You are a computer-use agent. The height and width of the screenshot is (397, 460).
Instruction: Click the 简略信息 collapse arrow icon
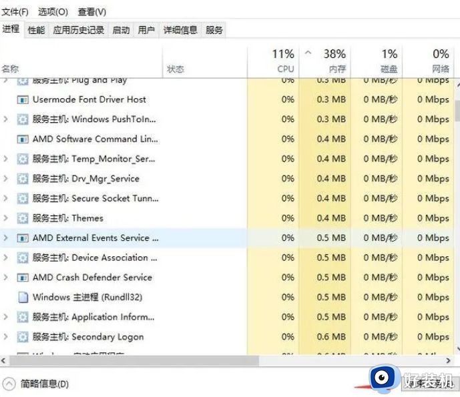click(9, 384)
